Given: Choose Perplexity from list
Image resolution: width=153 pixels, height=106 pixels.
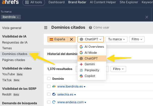Looking at the screenshot, I should (x=92, y=70).
